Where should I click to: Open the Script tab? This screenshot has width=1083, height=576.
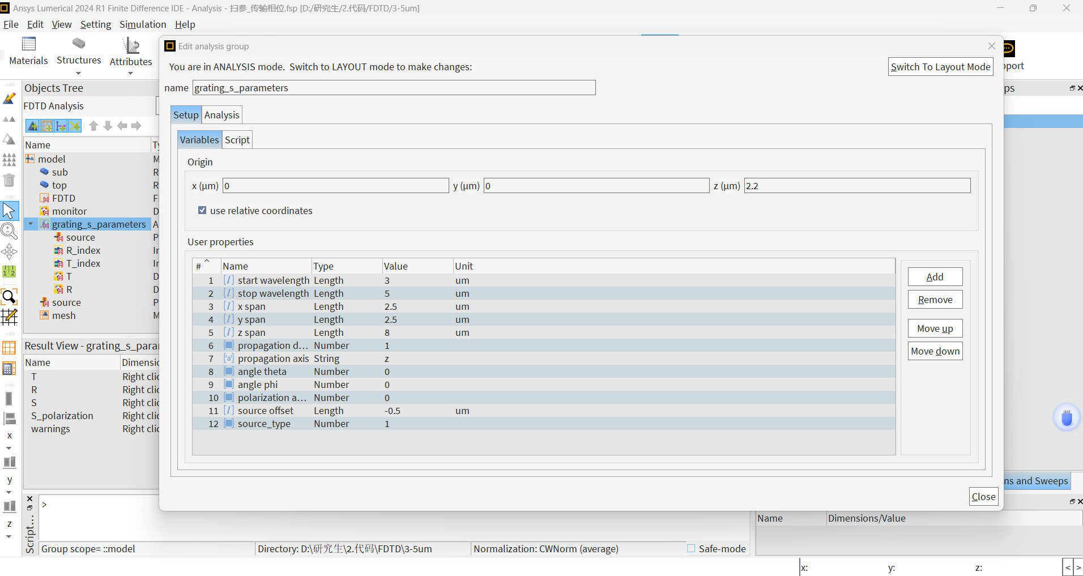(x=237, y=140)
